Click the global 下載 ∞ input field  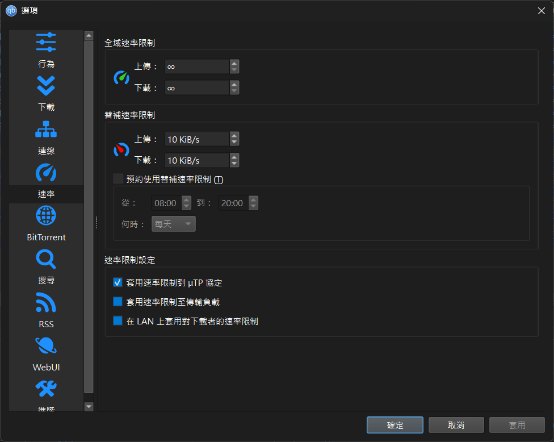[197, 87]
